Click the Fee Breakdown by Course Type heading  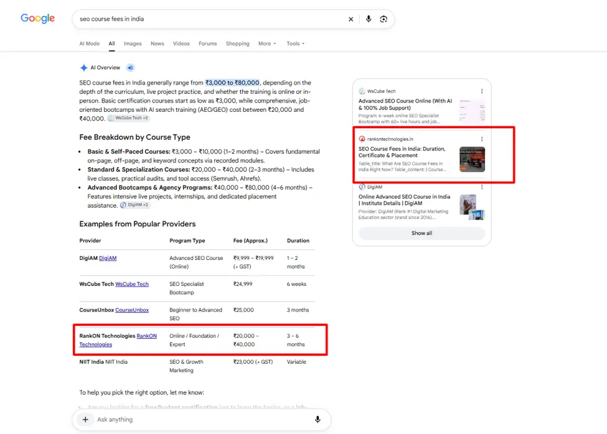(x=134, y=137)
